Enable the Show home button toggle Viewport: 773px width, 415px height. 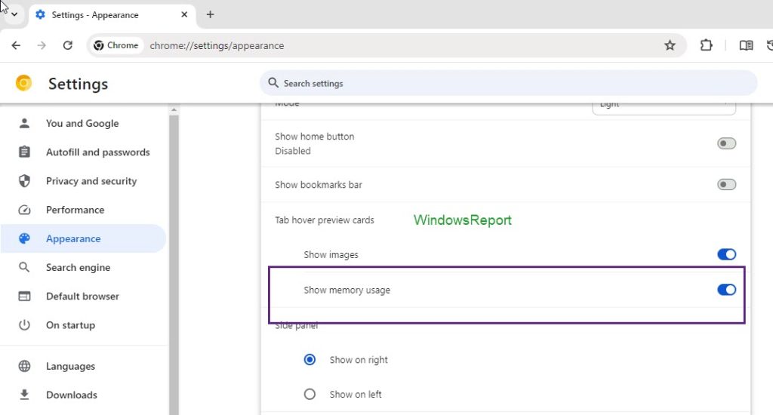click(x=726, y=143)
